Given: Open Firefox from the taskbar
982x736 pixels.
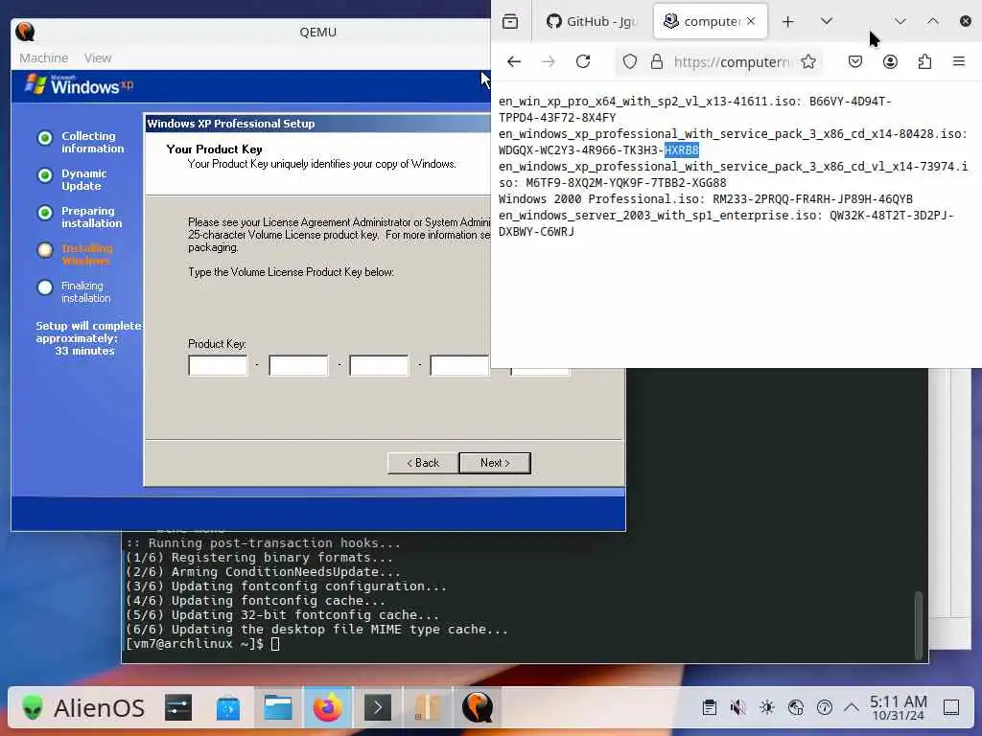Looking at the screenshot, I should (328, 708).
